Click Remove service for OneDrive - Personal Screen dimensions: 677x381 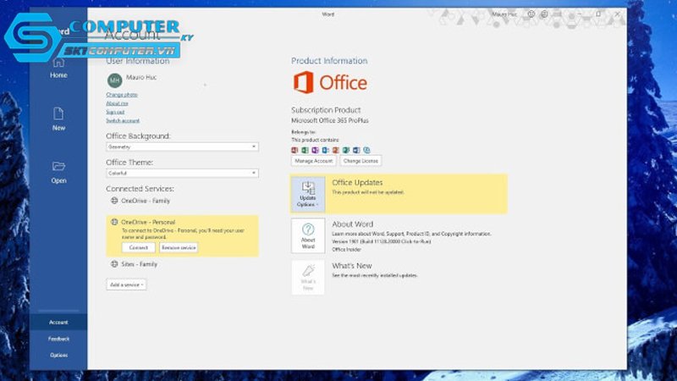(179, 247)
